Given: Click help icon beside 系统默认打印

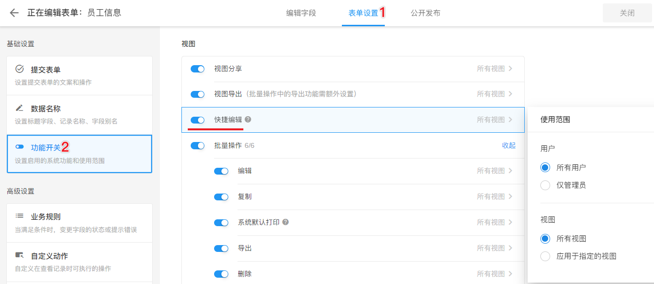Looking at the screenshot, I should pyautogui.click(x=286, y=222).
